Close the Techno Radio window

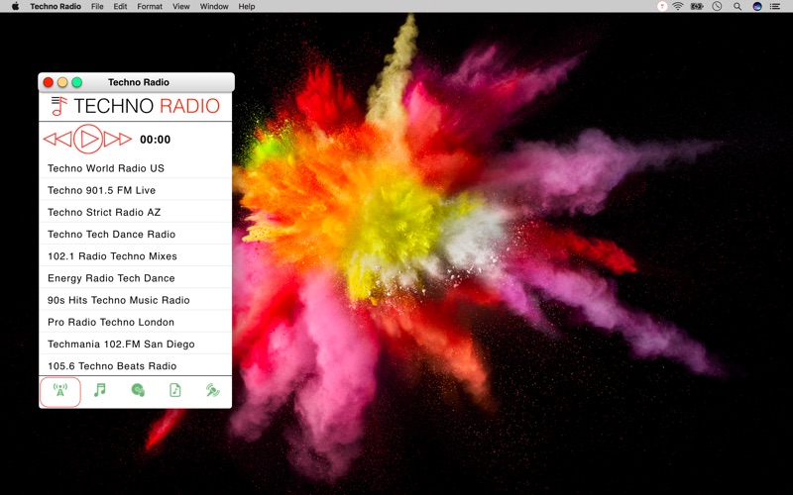[x=48, y=82]
